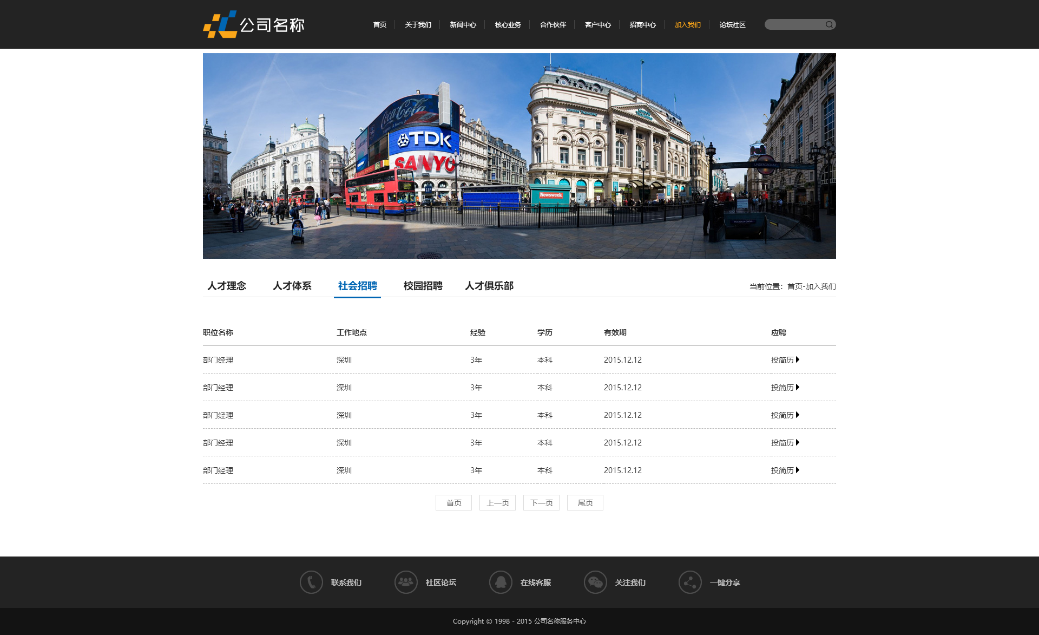Go to 下一页 pagination button
The width and height of the screenshot is (1039, 635).
pyautogui.click(x=541, y=503)
